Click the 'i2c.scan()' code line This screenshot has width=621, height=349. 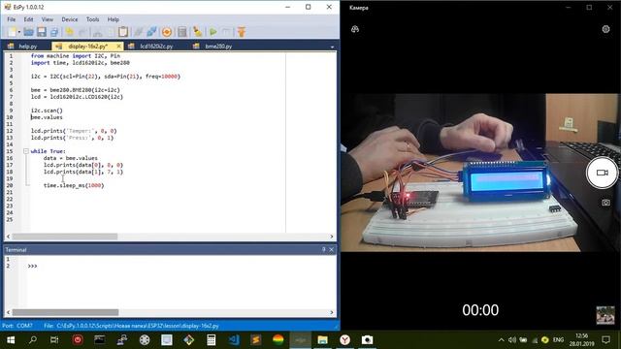pyautogui.click(x=47, y=111)
